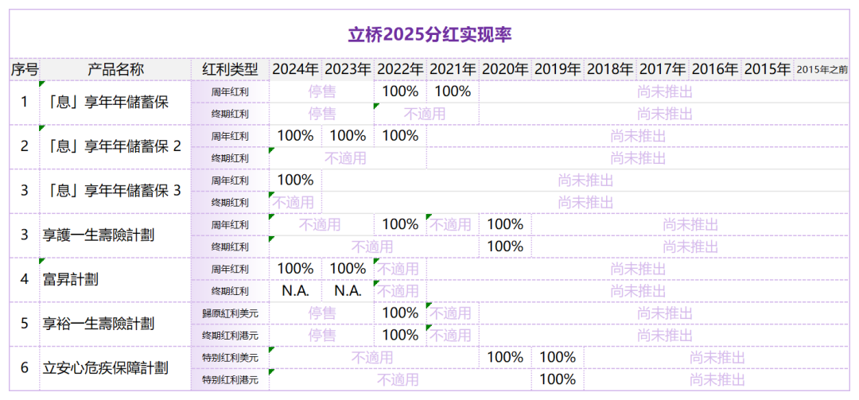Click the 2022年 column header
Viewport: 859px width, 400px height.
point(400,70)
